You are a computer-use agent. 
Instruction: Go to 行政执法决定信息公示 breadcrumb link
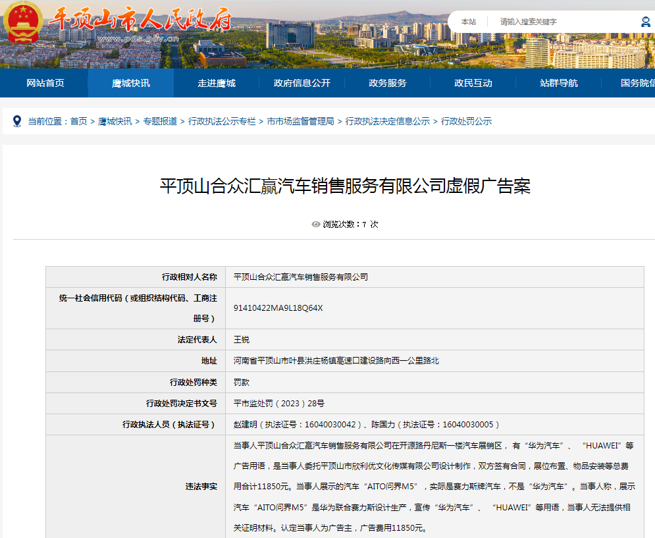(388, 121)
